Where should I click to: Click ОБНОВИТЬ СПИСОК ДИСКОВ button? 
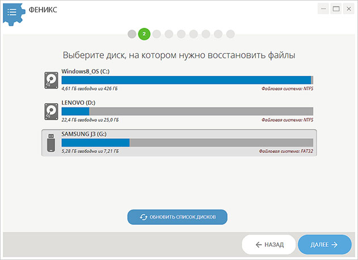pyautogui.click(x=177, y=217)
